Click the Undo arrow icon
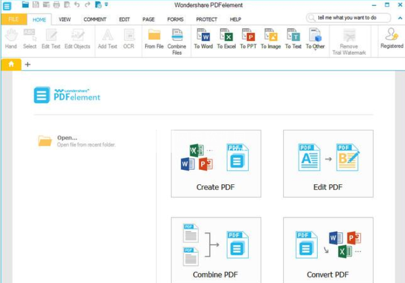The width and height of the screenshot is (405, 283). (77, 5)
